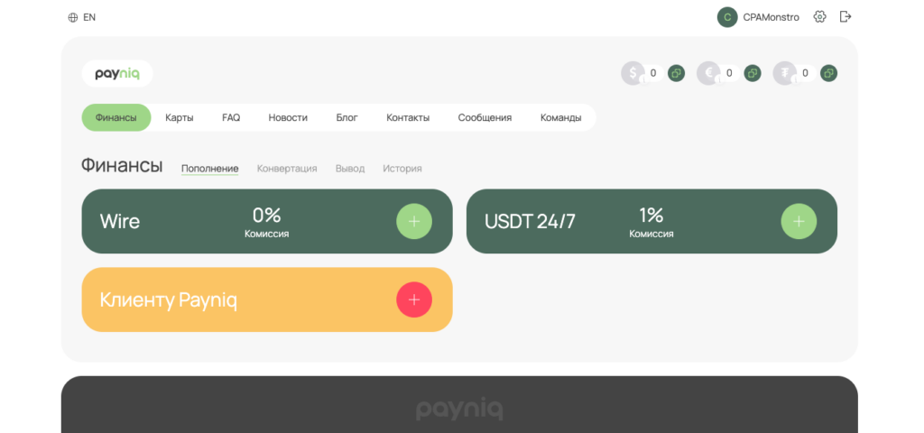924x433 pixels.
Task: Select the Пополнение sub-tab
Action: pos(209,169)
